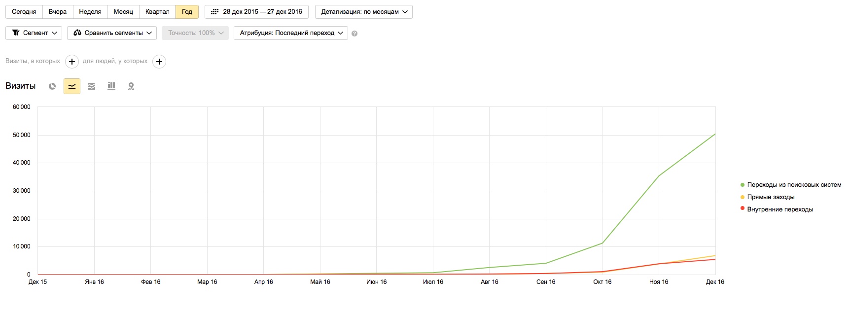This screenshot has width=850, height=313.
Task: Click the Июл 16 axis label
Action: click(x=433, y=282)
